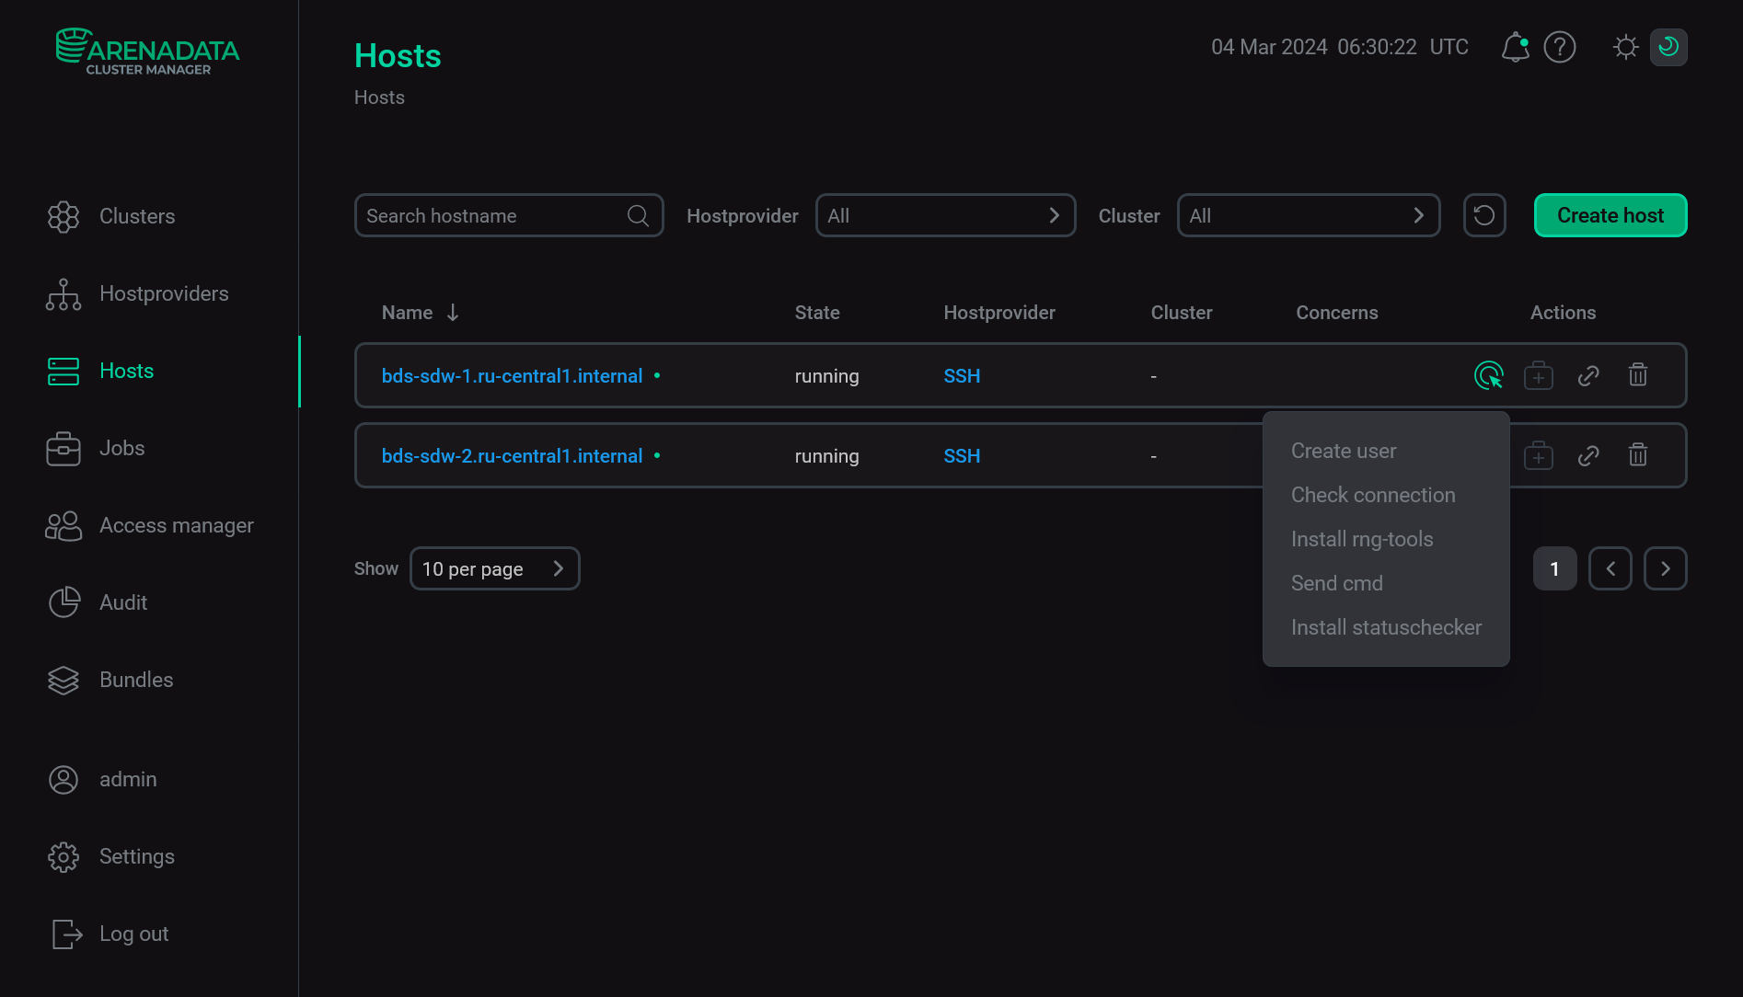Switch to light theme with sun icon
This screenshot has height=997, width=1743.
point(1625,46)
